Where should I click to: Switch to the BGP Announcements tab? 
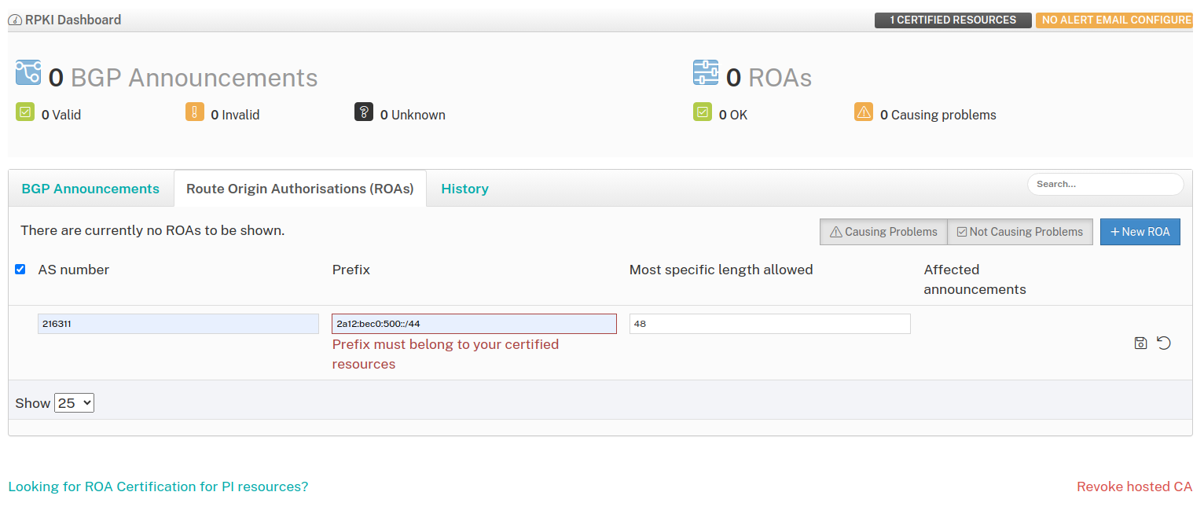click(90, 189)
